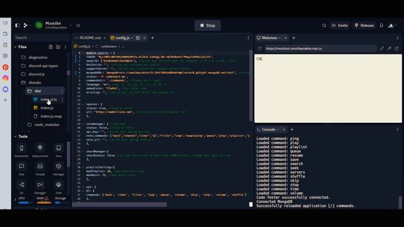Add a new tab beside Webview
Viewport: 404px width, 227px height.
(294, 38)
